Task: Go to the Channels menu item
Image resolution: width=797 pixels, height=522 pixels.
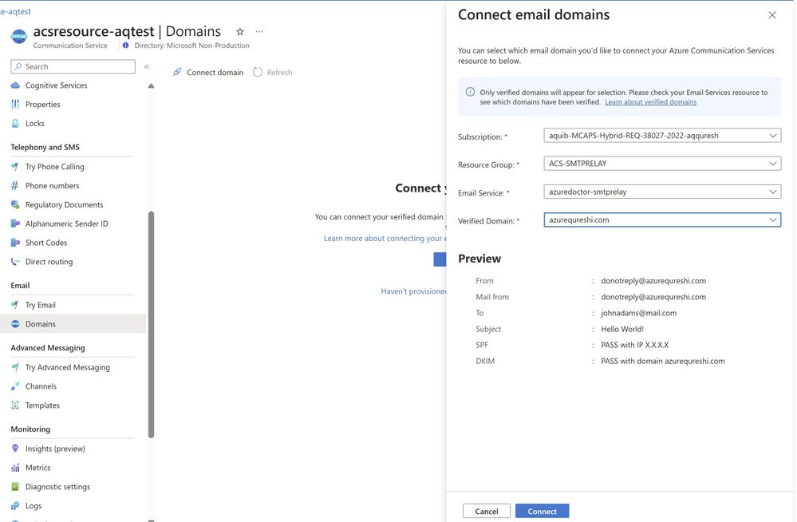Action: 41,386
